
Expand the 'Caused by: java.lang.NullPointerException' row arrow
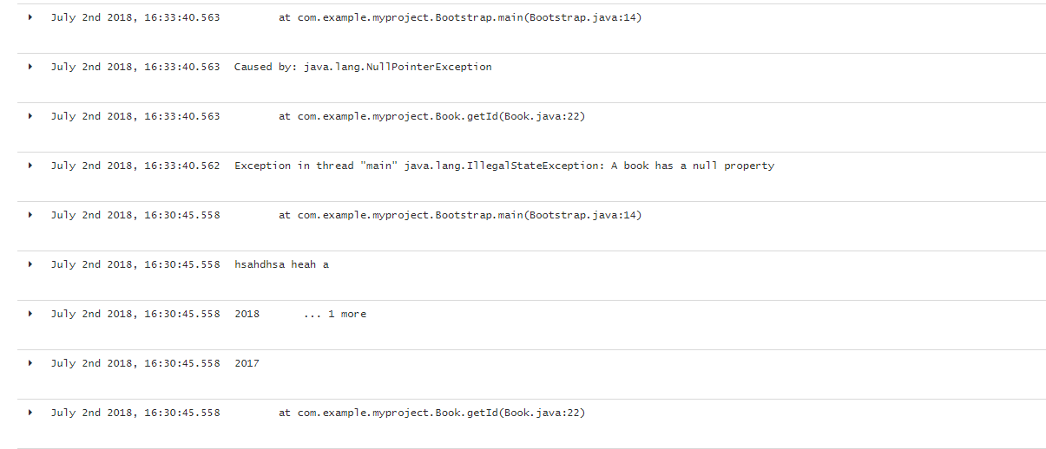pyautogui.click(x=30, y=67)
